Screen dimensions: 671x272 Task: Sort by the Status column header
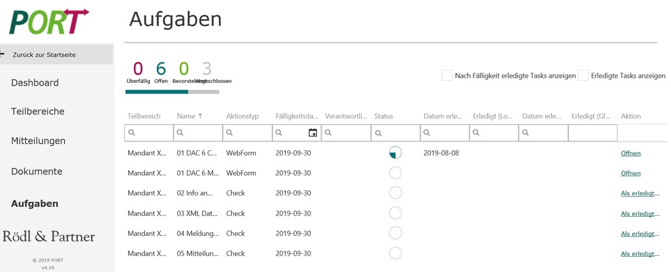pyautogui.click(x=384, y=116)
